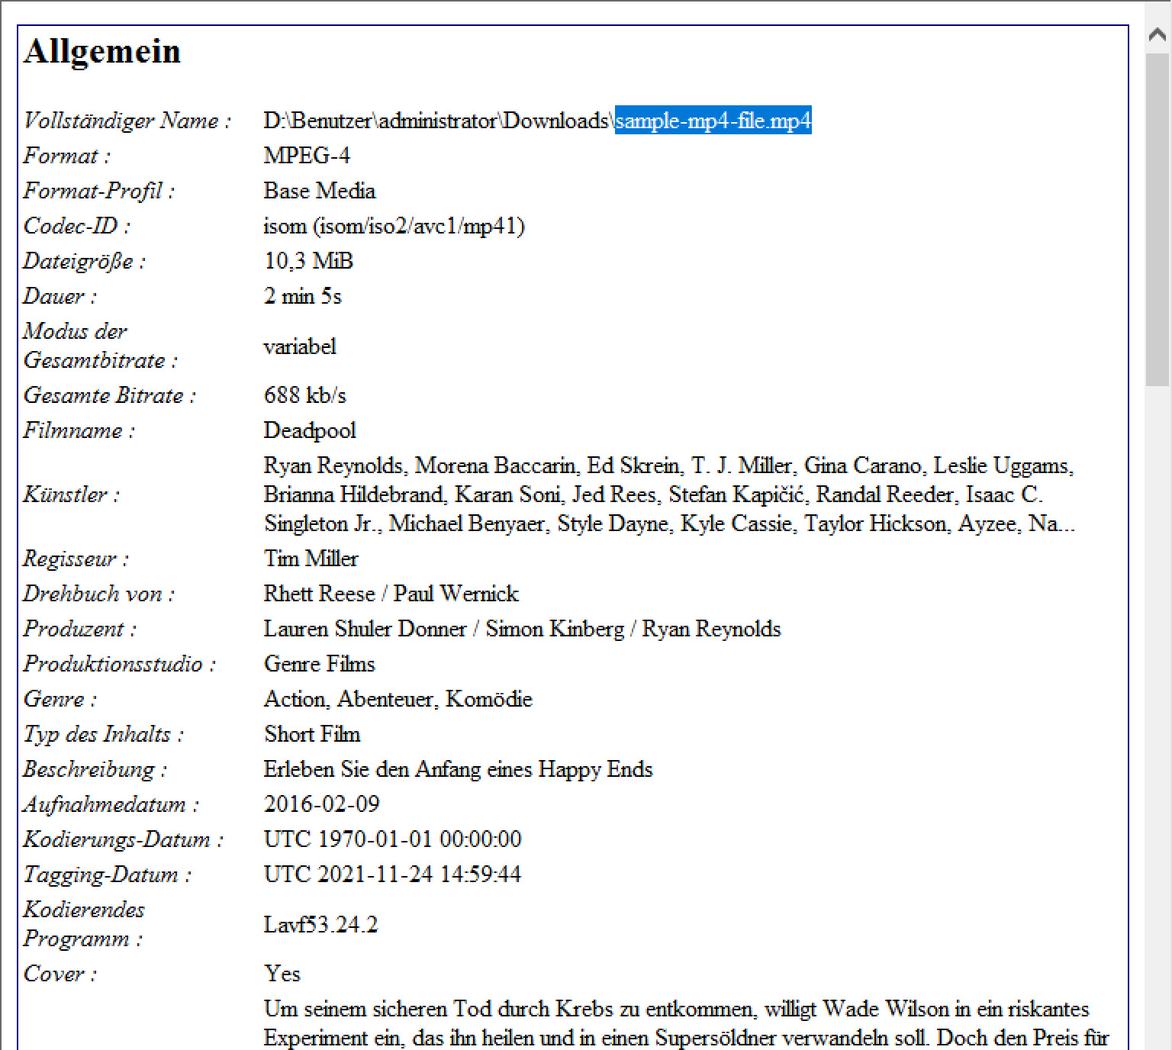Viewport: 1172px width, 1050px height.
Task: Click the Typ des Inhalts label
Action: tap(104, 734)
